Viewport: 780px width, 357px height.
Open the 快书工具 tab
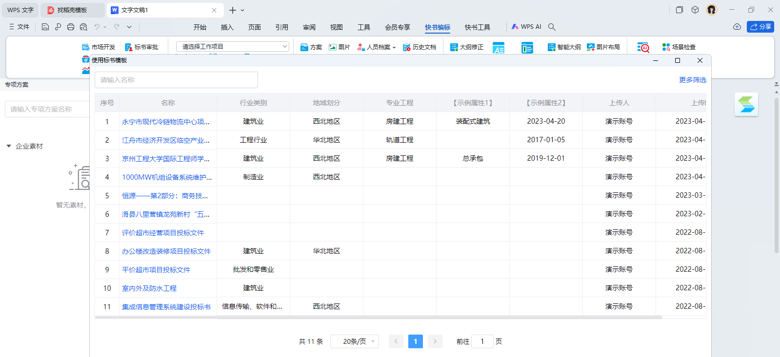[477, 27]
